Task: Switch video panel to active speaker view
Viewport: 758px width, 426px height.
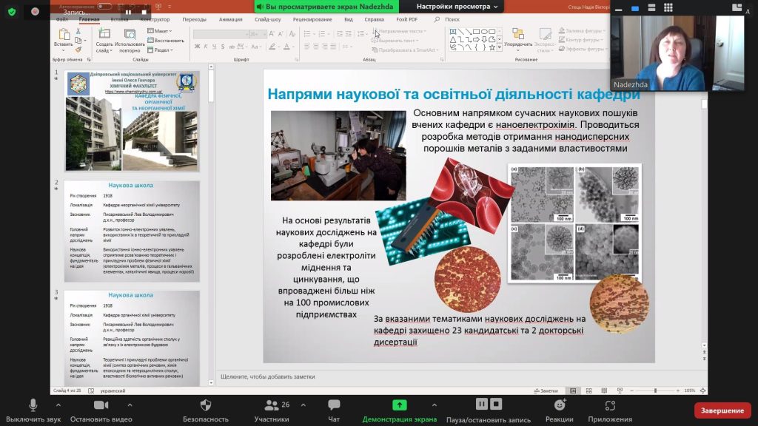Action: [635, 7]
